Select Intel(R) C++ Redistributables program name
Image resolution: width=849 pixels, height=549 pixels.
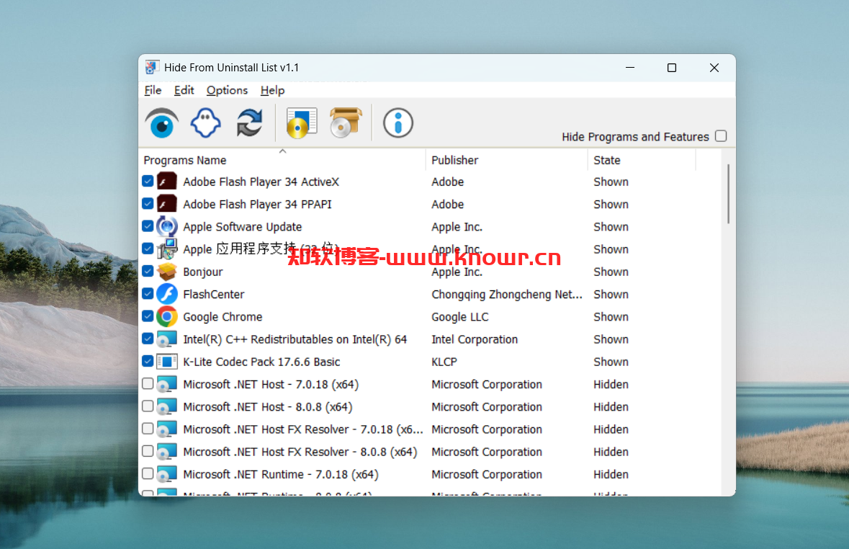(x=295, y=339)
